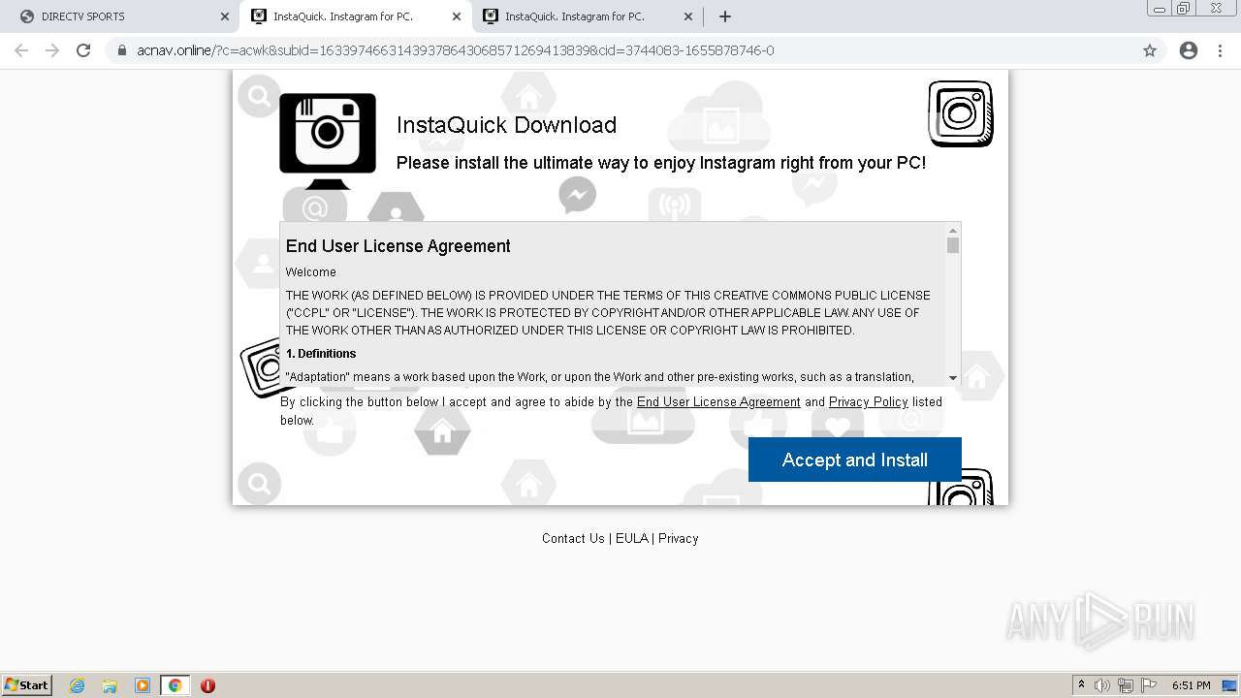This screenshot has height=698, width=1241.
Task: Open the Chrome three-dot menu
Action: click(1220, 50)
